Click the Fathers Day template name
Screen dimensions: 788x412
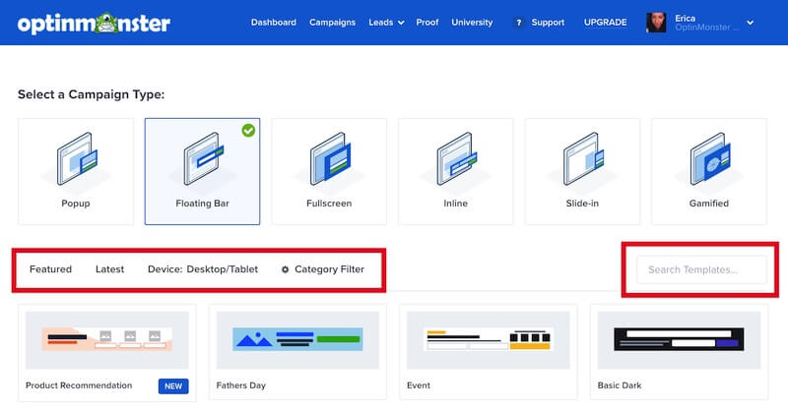[240, 385]
